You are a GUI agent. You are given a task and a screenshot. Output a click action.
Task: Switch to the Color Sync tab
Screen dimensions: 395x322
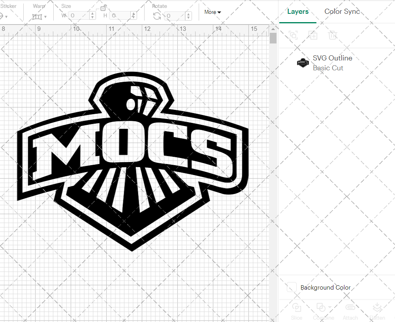(342, 11)
